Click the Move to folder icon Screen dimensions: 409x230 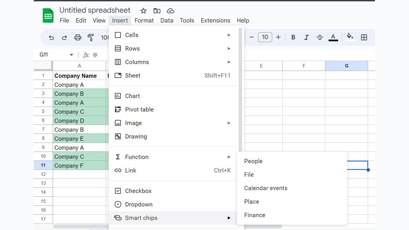click(x=157, y=11)
